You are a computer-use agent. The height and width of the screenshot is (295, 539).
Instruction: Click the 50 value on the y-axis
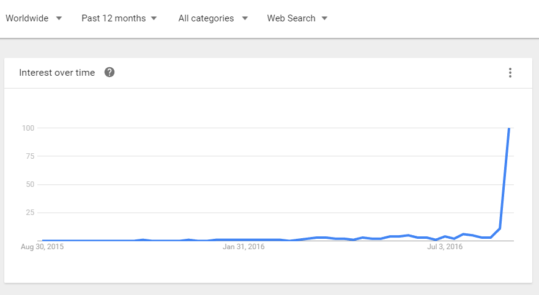pos(30,184)
